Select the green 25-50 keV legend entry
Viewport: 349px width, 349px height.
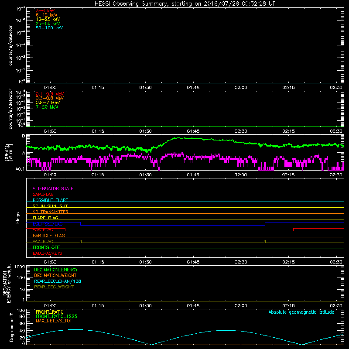pyautogui.click(x=48, y=24)
